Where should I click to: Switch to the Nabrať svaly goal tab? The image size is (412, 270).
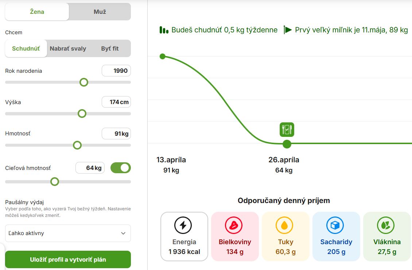click(x=68, y=48)
